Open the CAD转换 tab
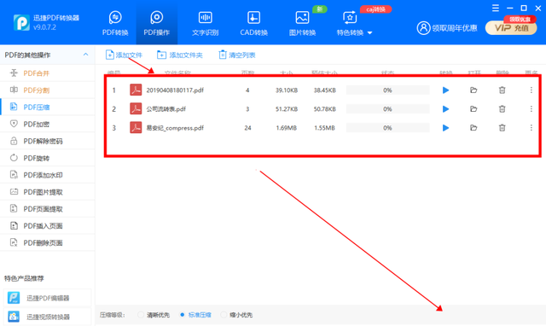The image size is (546, 326). click(x=253, y=24)
